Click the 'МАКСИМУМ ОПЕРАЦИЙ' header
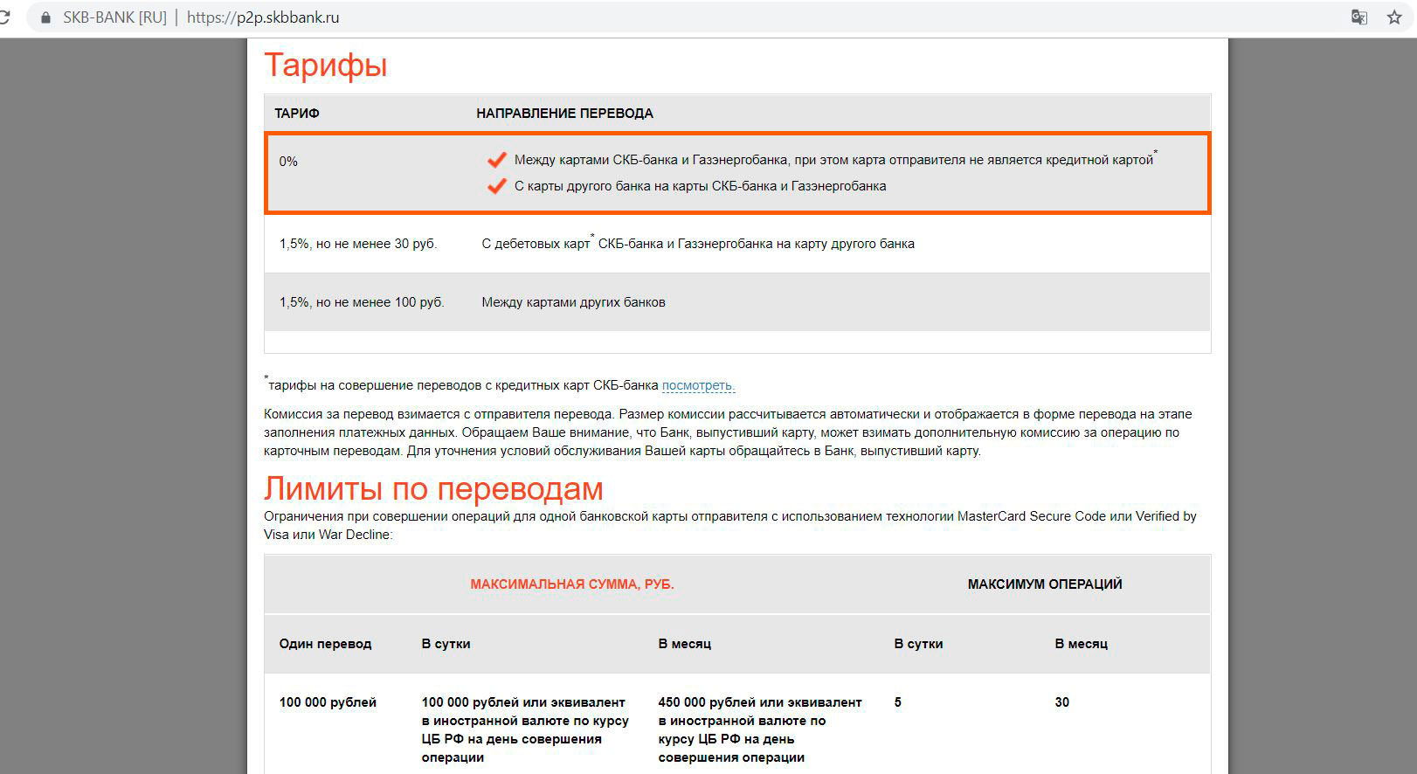This screenshot has width=1417, height=774. 1045,584
